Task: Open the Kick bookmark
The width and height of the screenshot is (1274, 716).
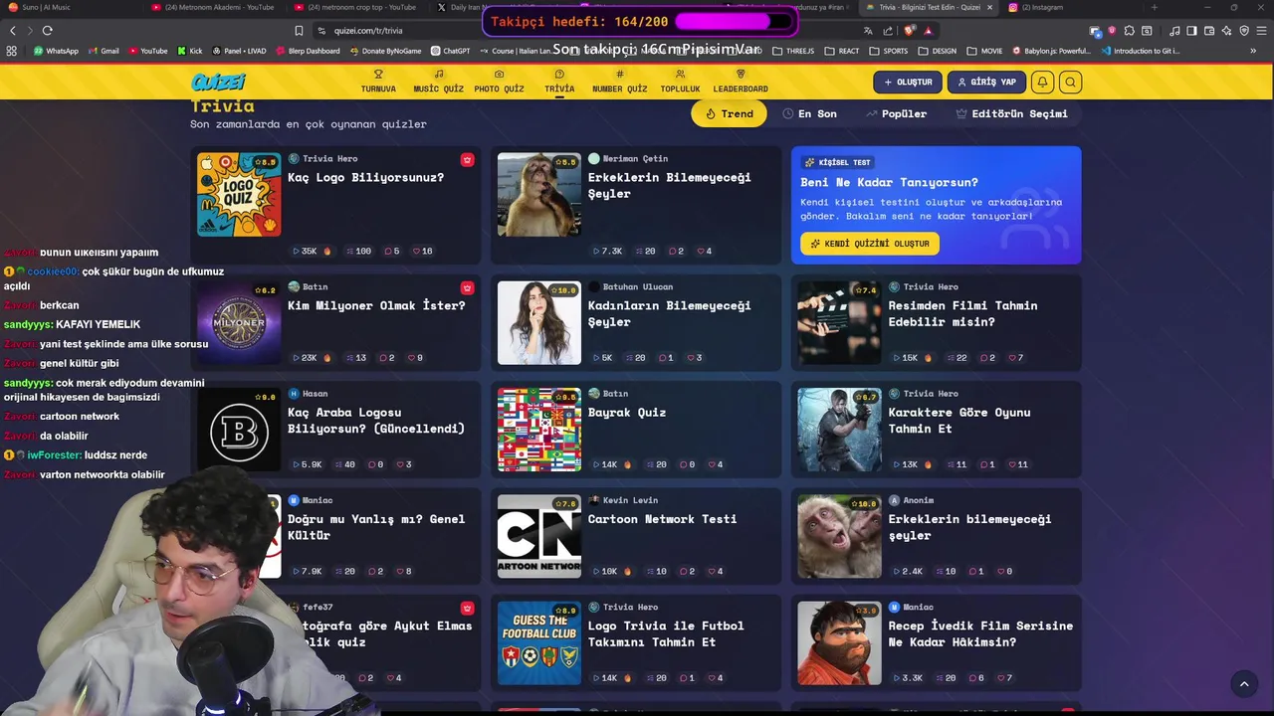Action: [190, 51]
